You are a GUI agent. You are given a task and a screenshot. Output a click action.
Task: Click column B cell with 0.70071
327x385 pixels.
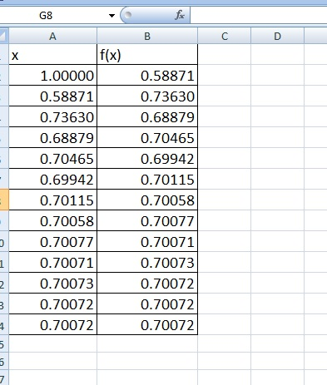147,241
